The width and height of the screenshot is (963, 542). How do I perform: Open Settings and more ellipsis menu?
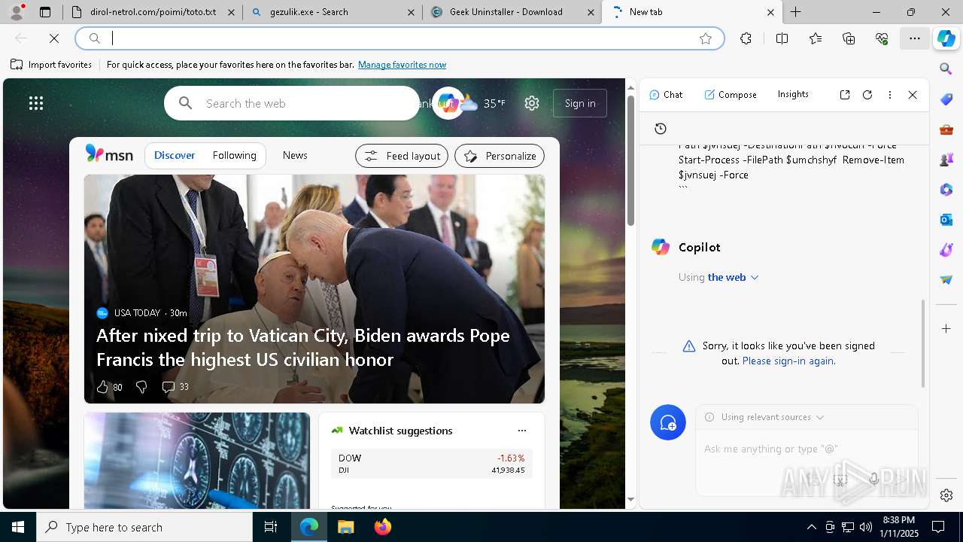point(915,38)
